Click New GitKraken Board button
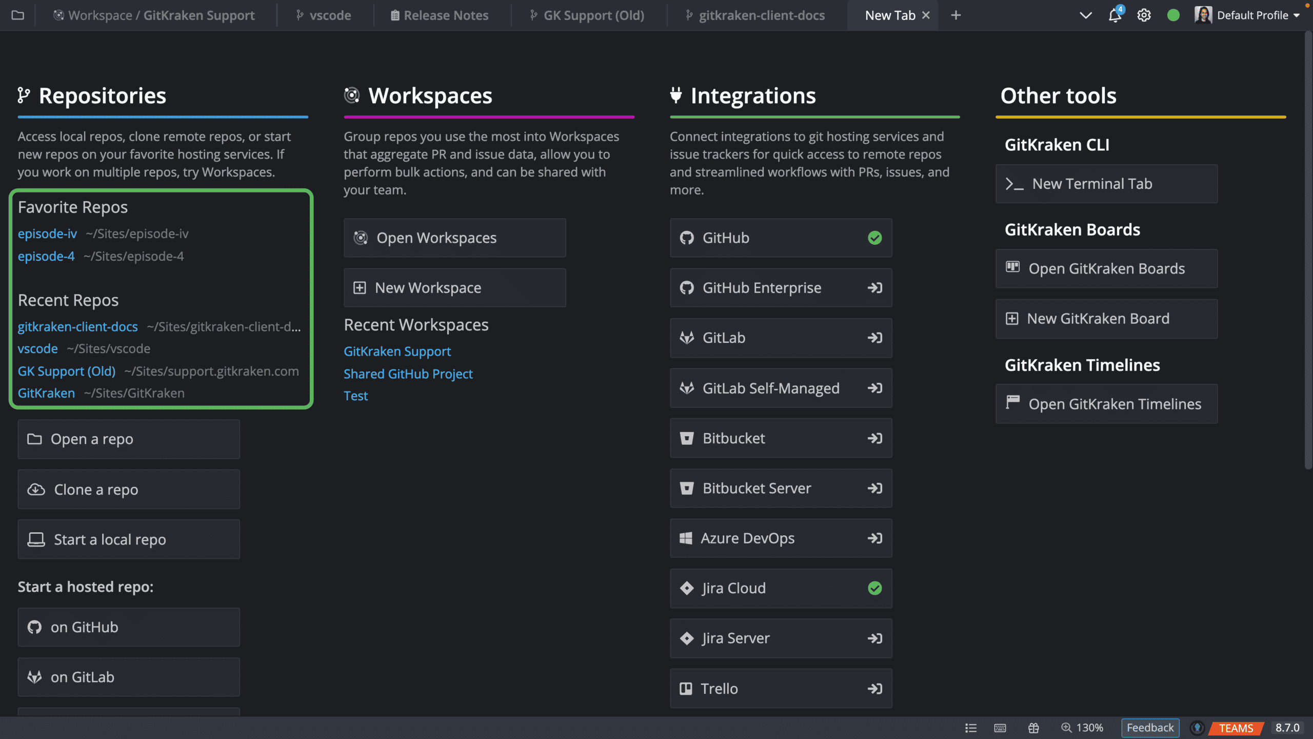Viewport: 1313px width, 739px height. (1107, 319)
